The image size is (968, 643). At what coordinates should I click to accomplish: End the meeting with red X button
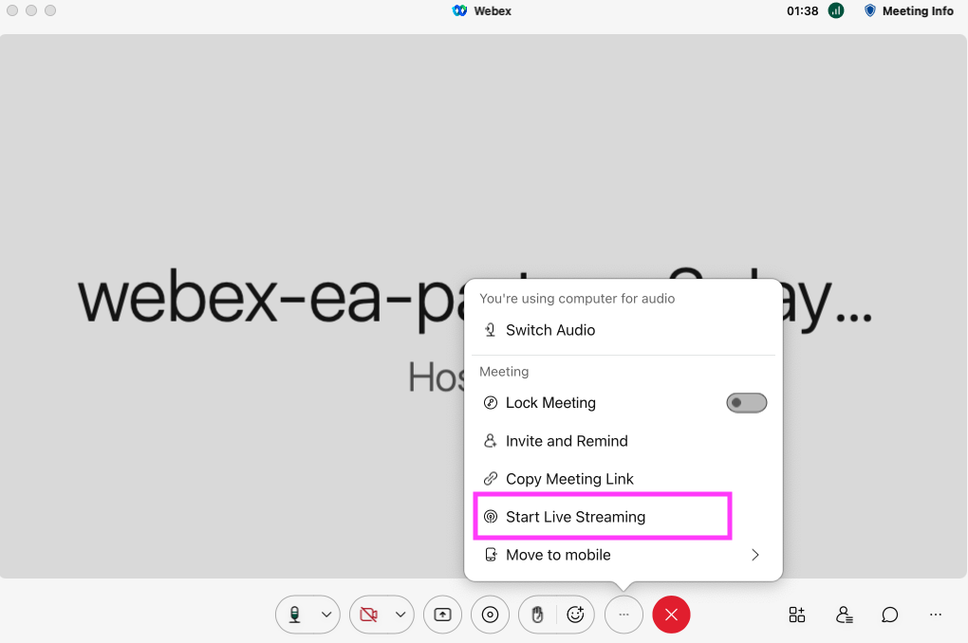671,615
